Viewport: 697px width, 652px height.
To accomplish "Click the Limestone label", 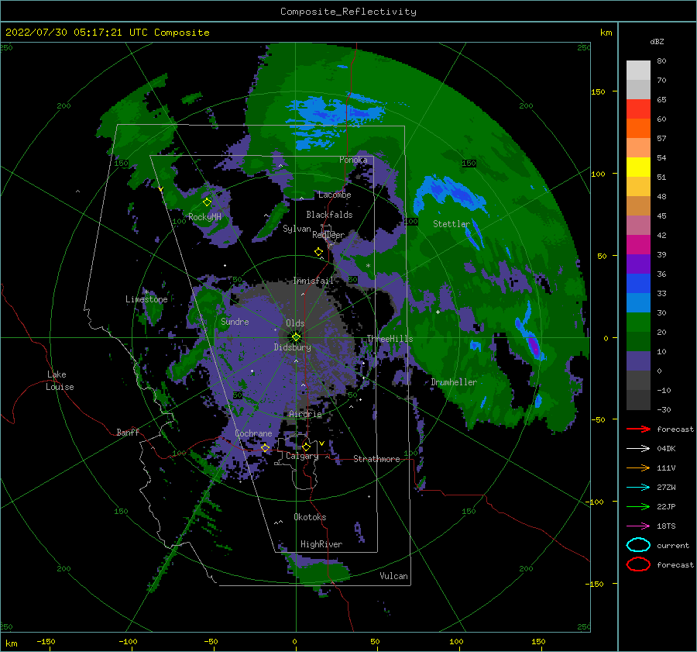I will coord(146,299).
